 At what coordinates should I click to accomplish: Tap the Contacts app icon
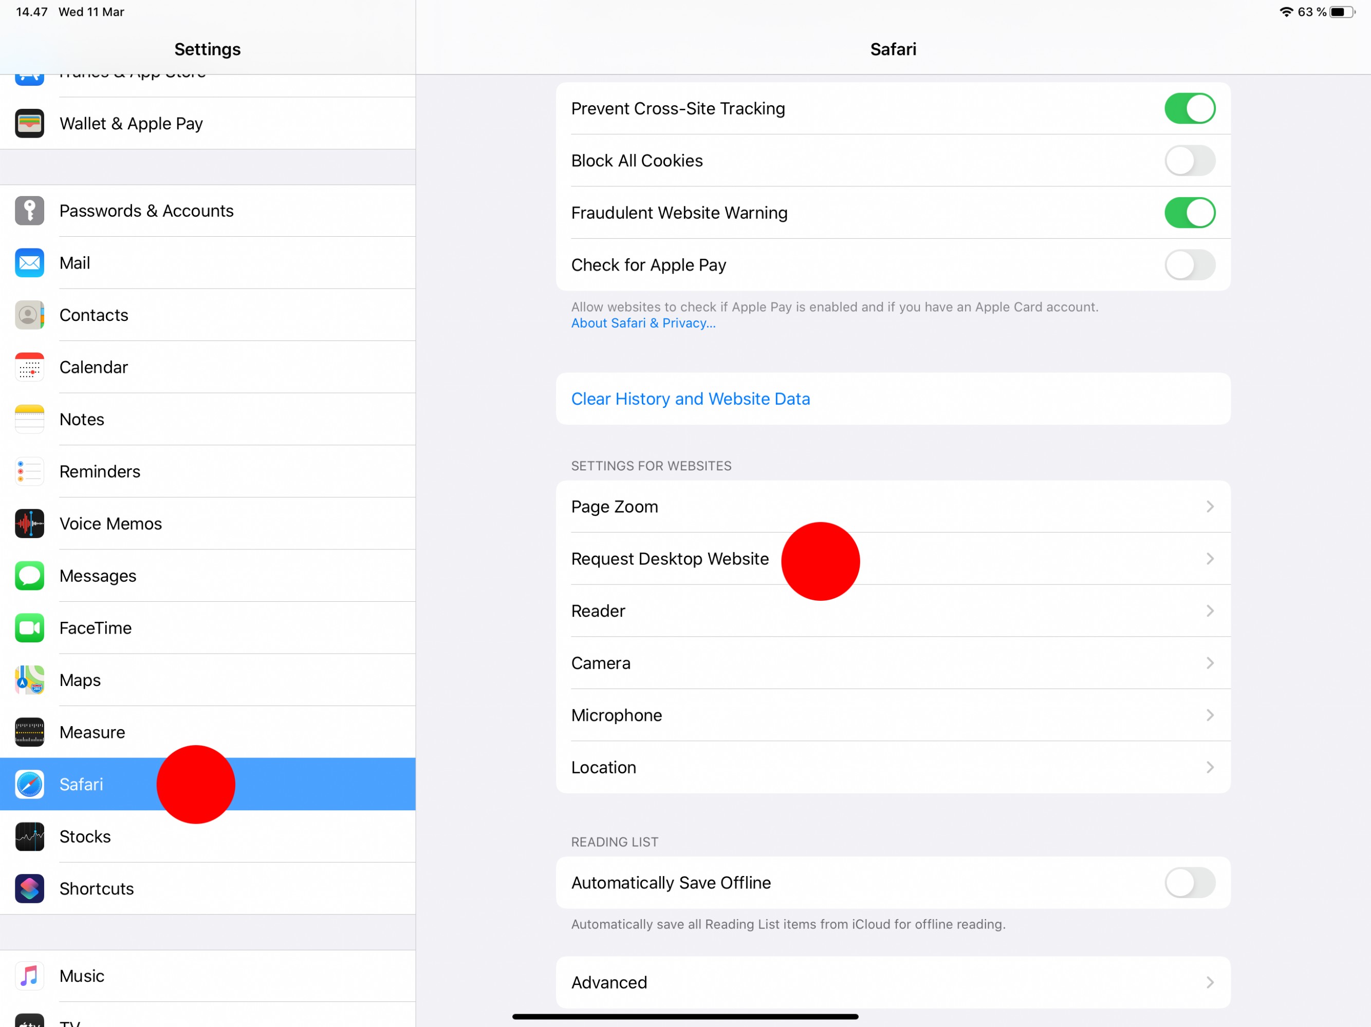pyautogui.click(x=29, y=315)
